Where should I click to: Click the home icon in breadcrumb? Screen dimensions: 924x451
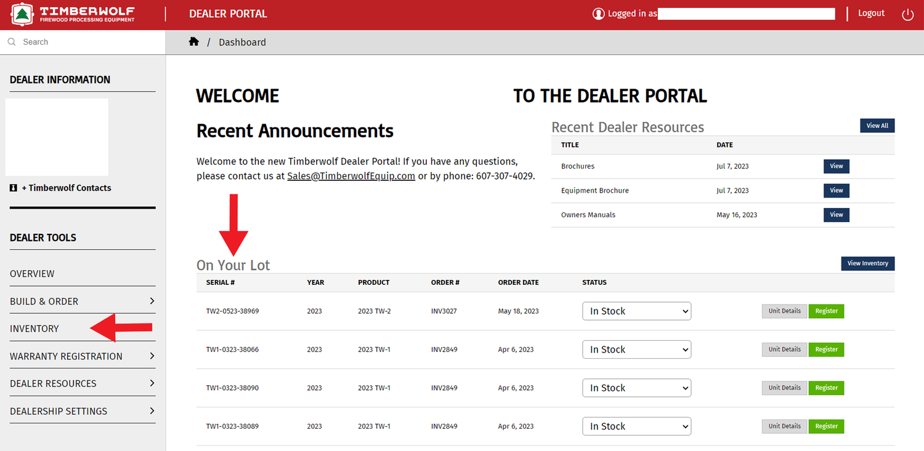tap(194, 42)
